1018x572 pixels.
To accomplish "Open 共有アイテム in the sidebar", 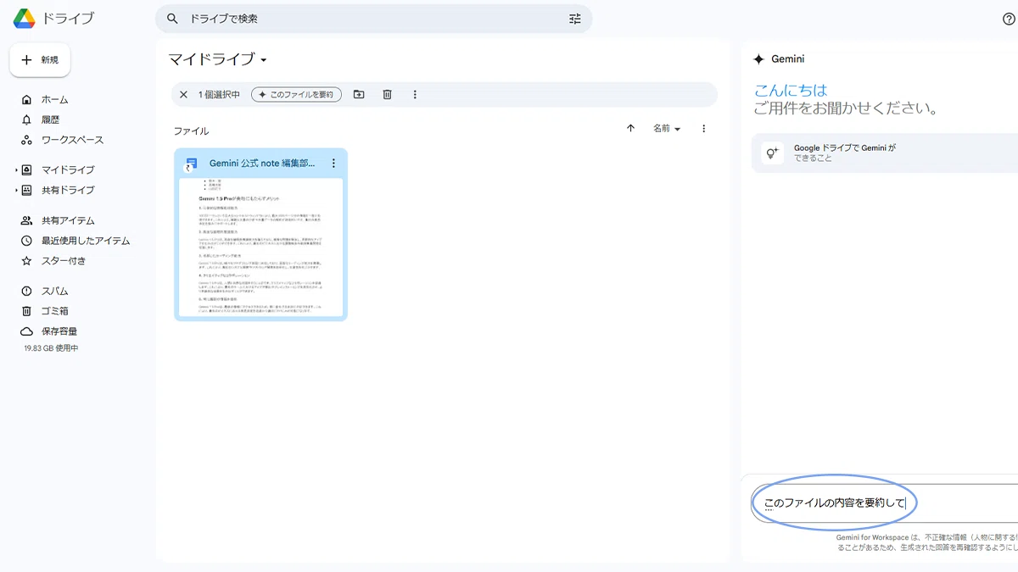I will point(68,220).
